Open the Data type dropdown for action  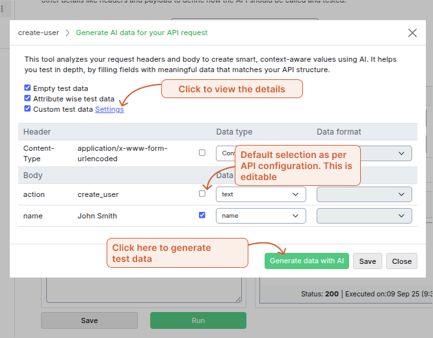click(261, 194)
